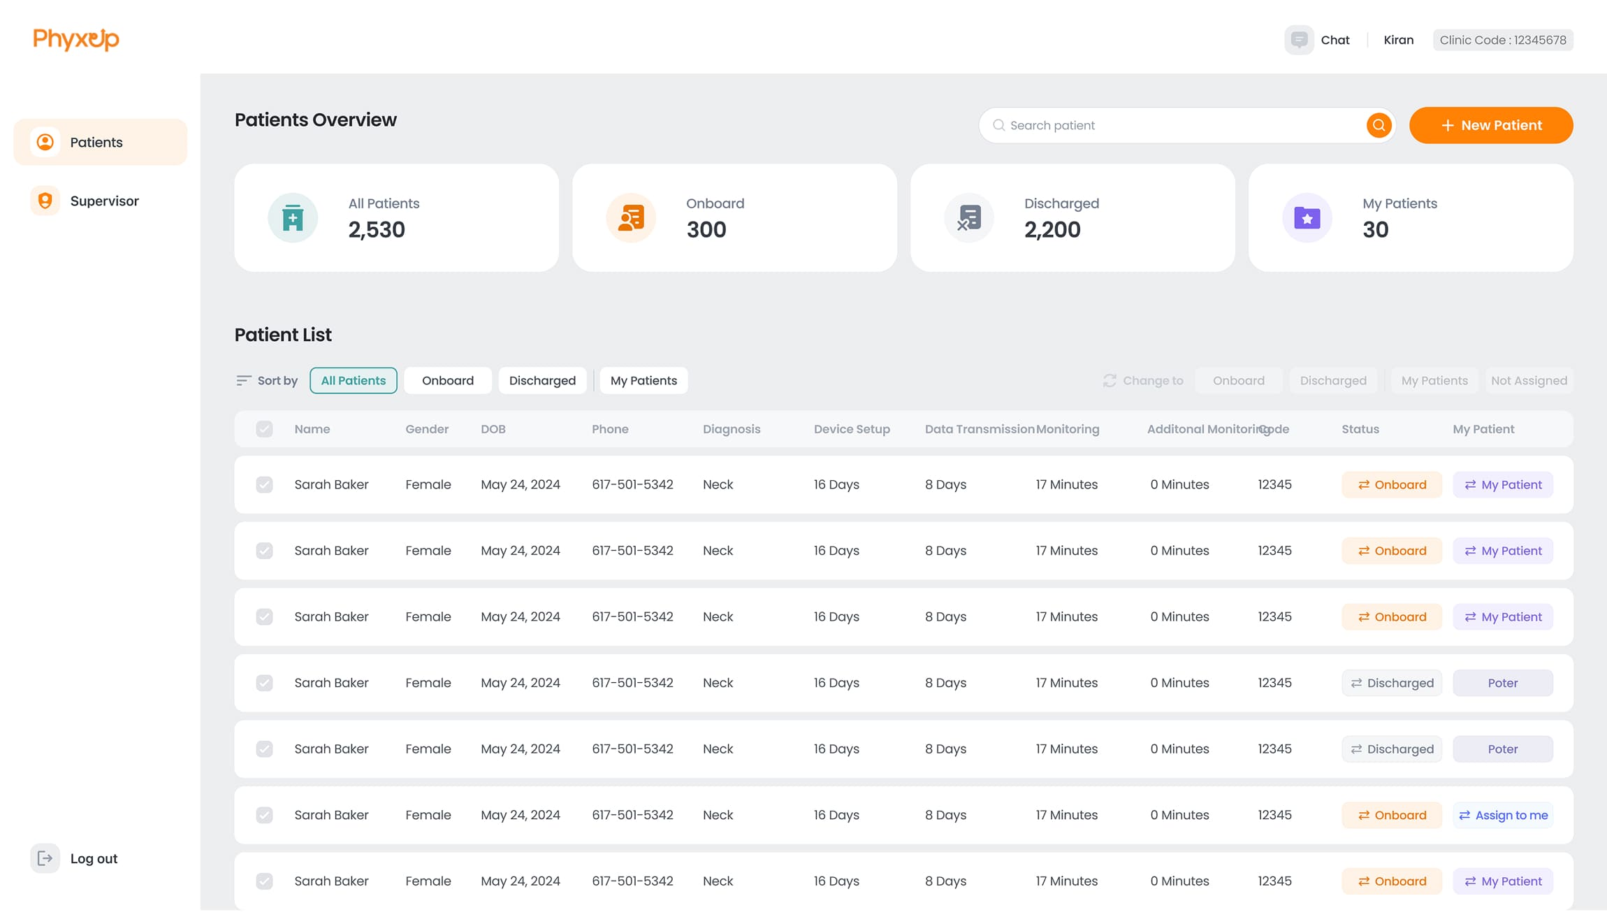Screen dimensions: 1607x917
Task: Click the orange search magnifier button
Action: point(1379,125)
